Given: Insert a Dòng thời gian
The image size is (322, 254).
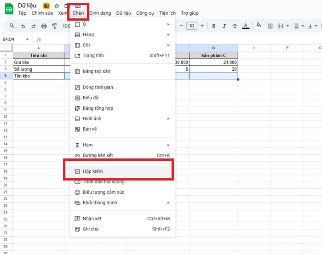Looking at the screenshot, I should [x=123, y=87].
